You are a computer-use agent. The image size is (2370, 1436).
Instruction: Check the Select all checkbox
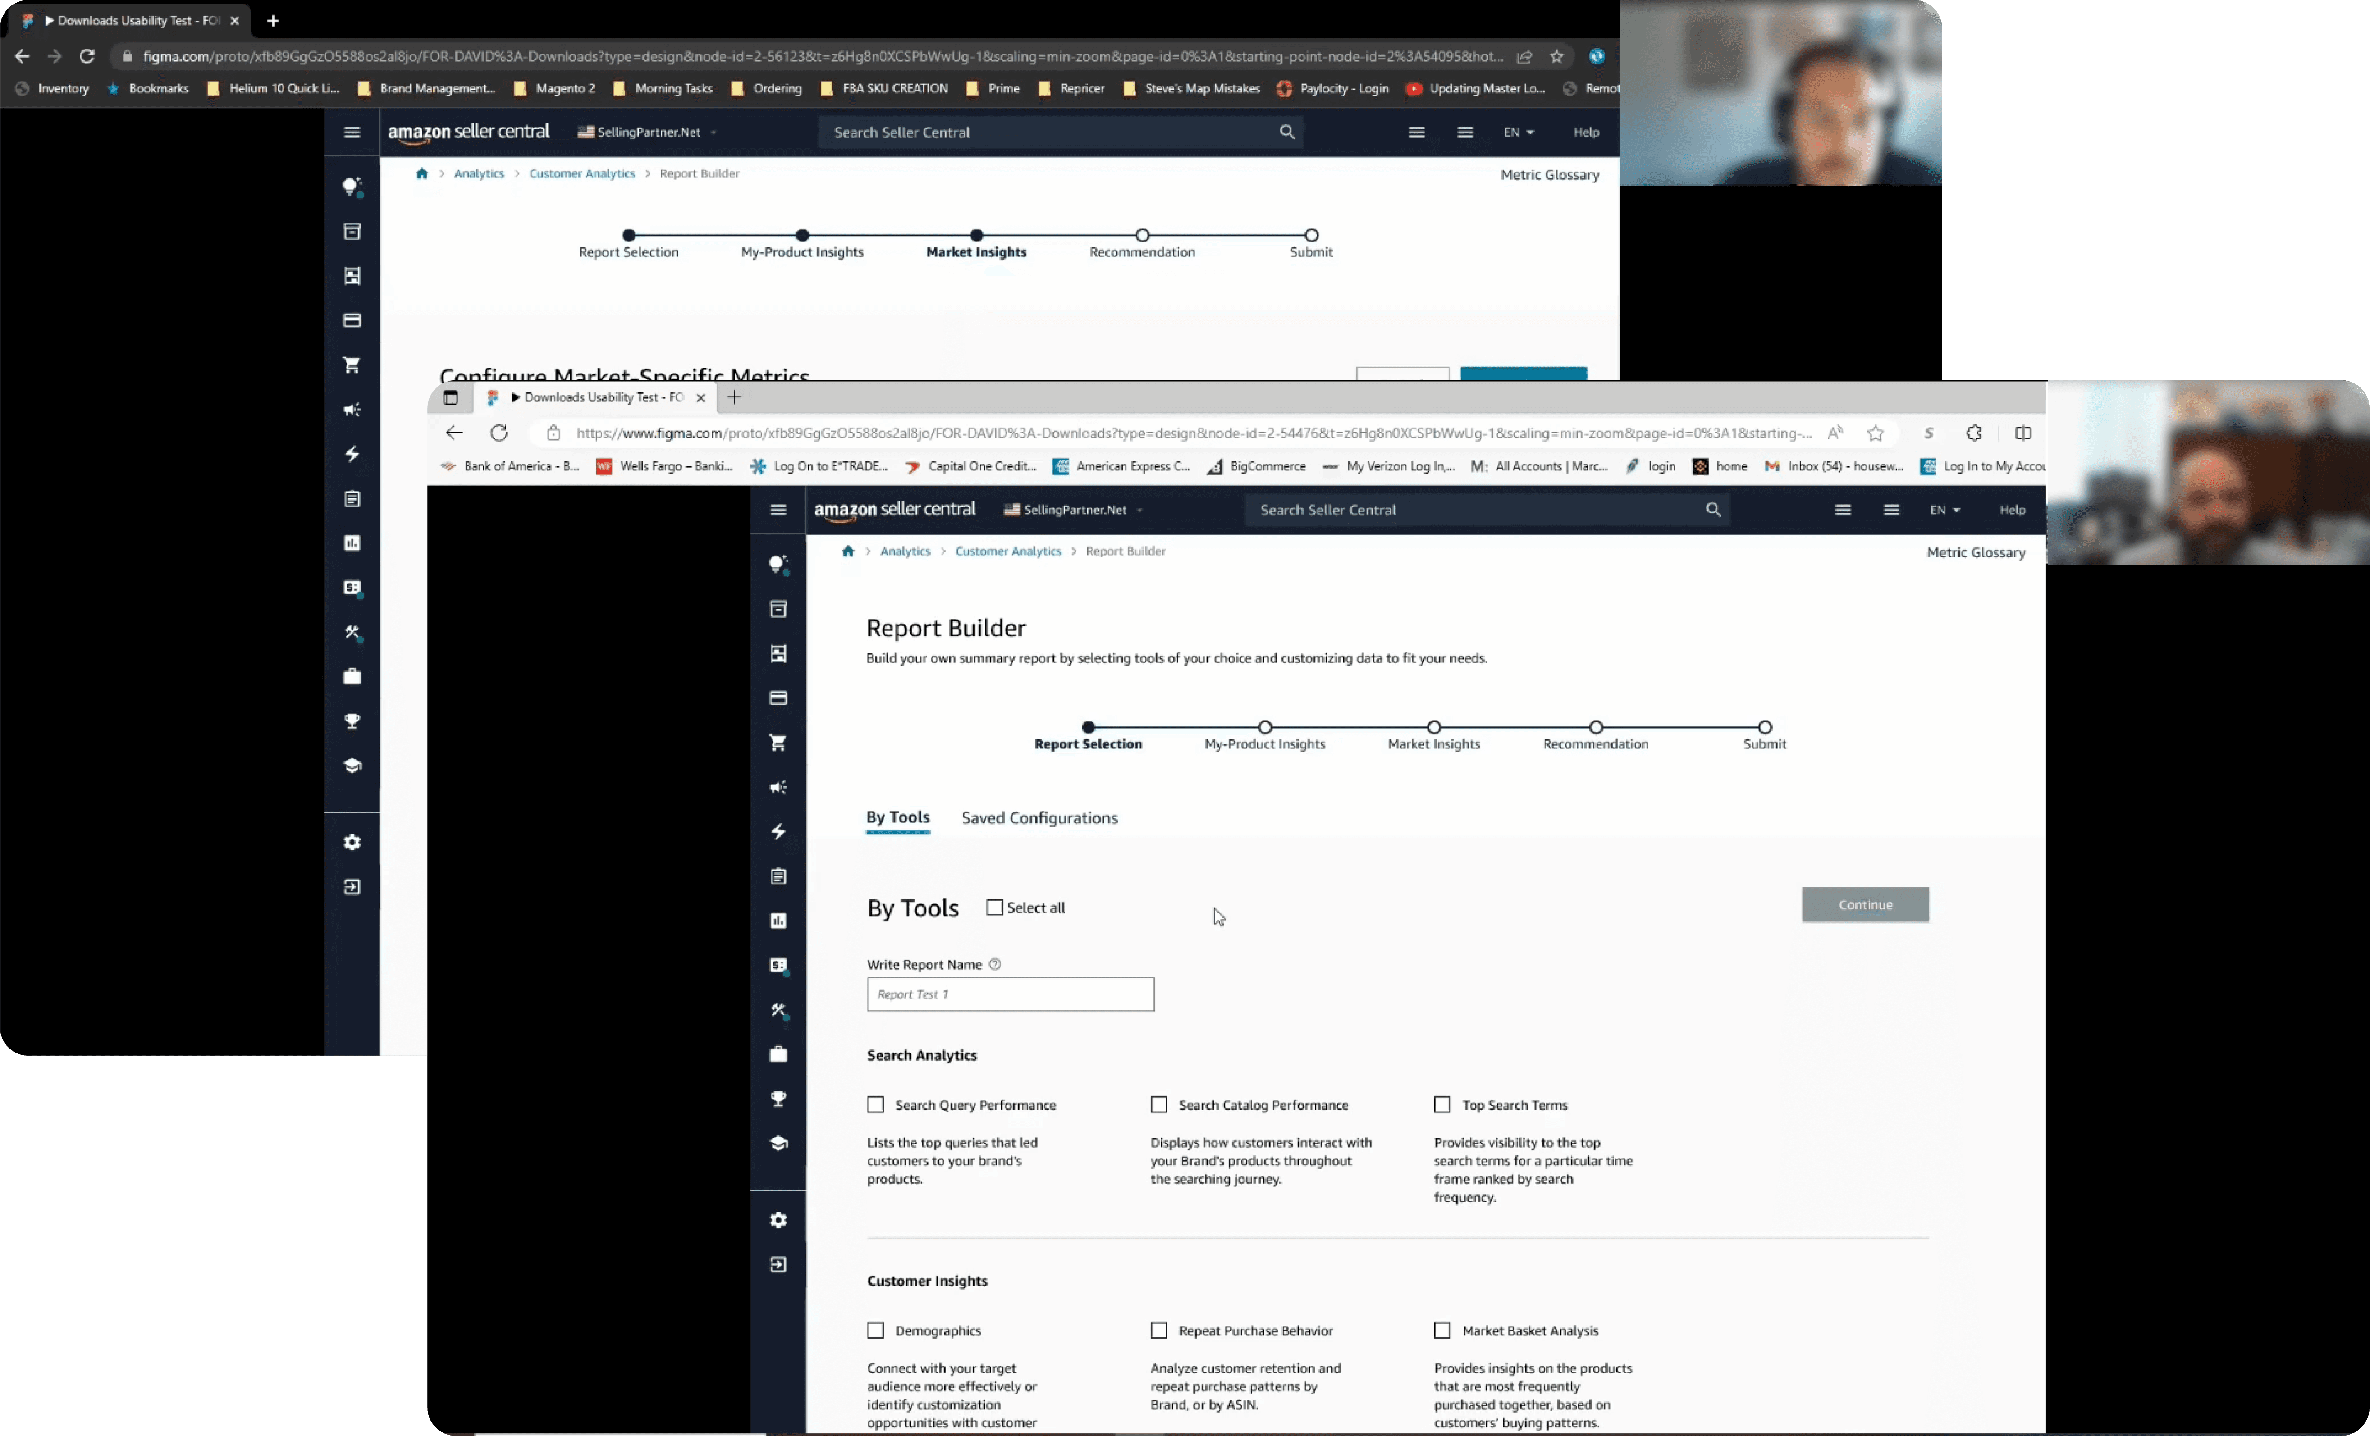[x=994, y=907]
